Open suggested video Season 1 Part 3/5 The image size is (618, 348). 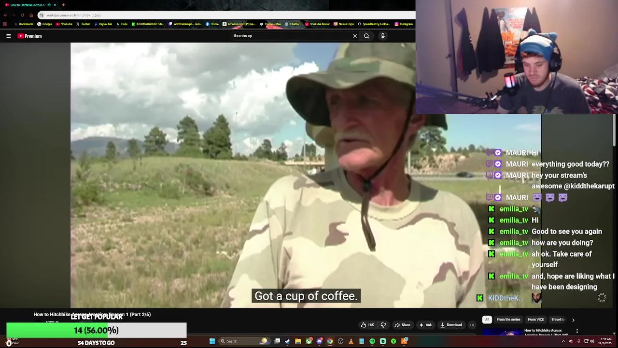546,333
